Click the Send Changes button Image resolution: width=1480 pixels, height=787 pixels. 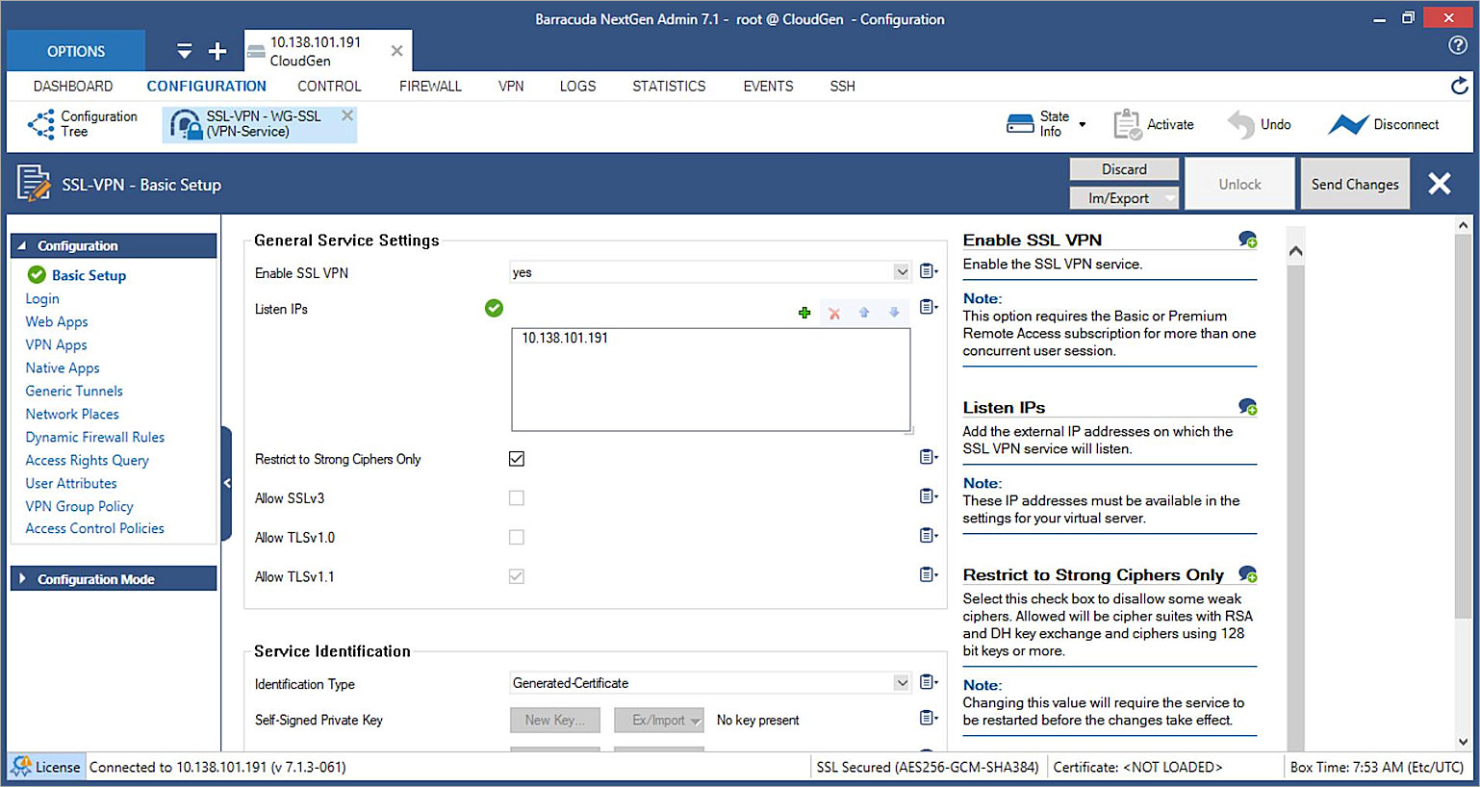point(1355,183)
